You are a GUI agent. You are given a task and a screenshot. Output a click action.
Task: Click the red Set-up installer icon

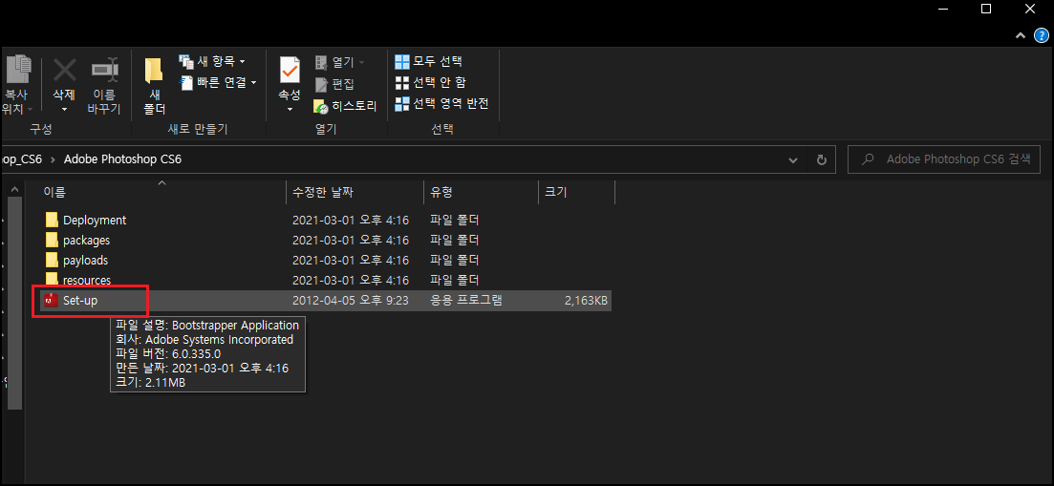coord(51,301)
